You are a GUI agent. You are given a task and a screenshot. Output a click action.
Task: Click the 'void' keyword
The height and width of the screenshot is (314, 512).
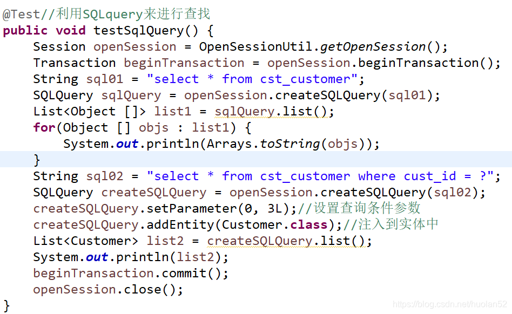click(x=71, y=31)
